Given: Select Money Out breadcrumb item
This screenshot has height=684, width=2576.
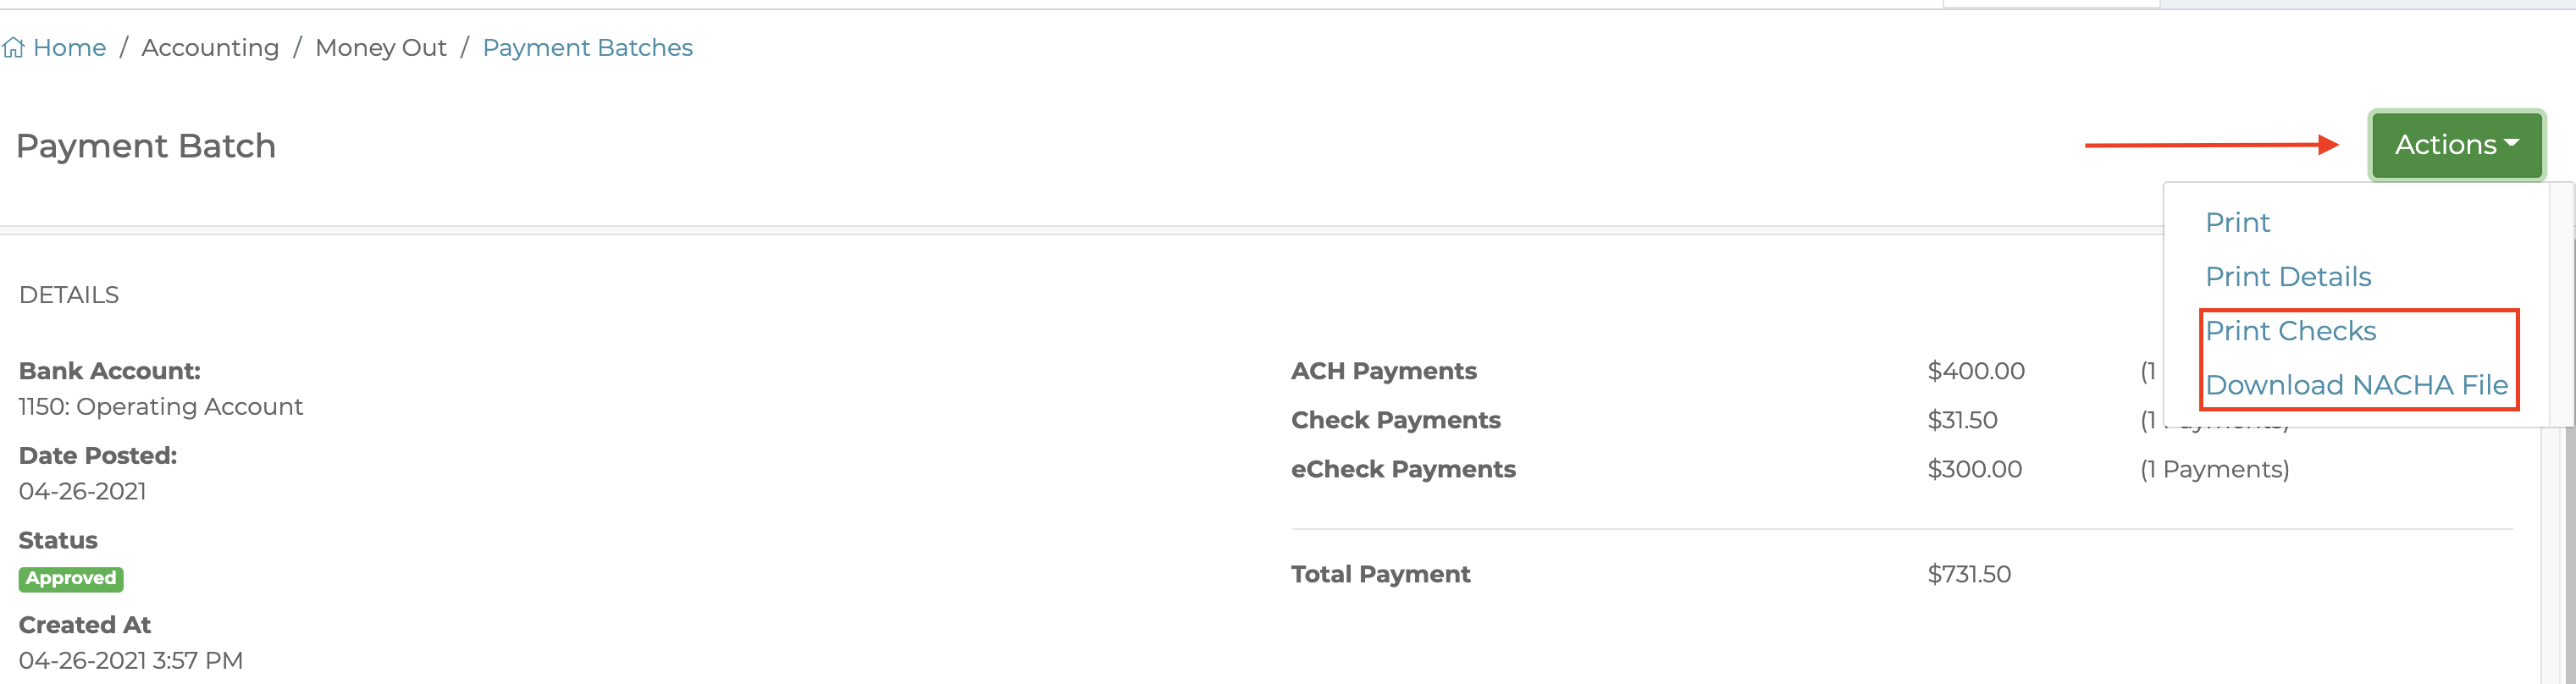Looking at the screenshot, I should coord(381,48).
